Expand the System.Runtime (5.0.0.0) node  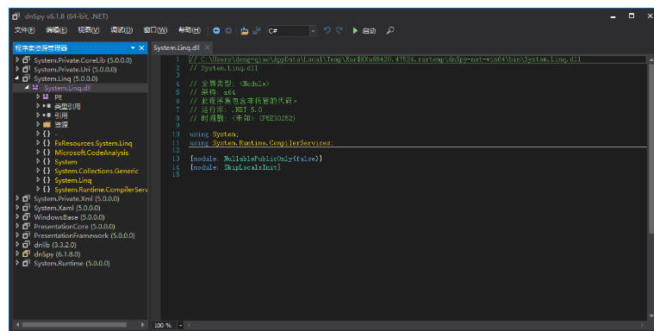coord(17,263)
